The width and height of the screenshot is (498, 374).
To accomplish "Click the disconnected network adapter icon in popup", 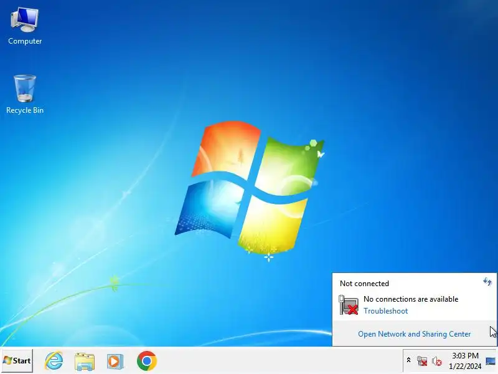I will pos(349,305).
